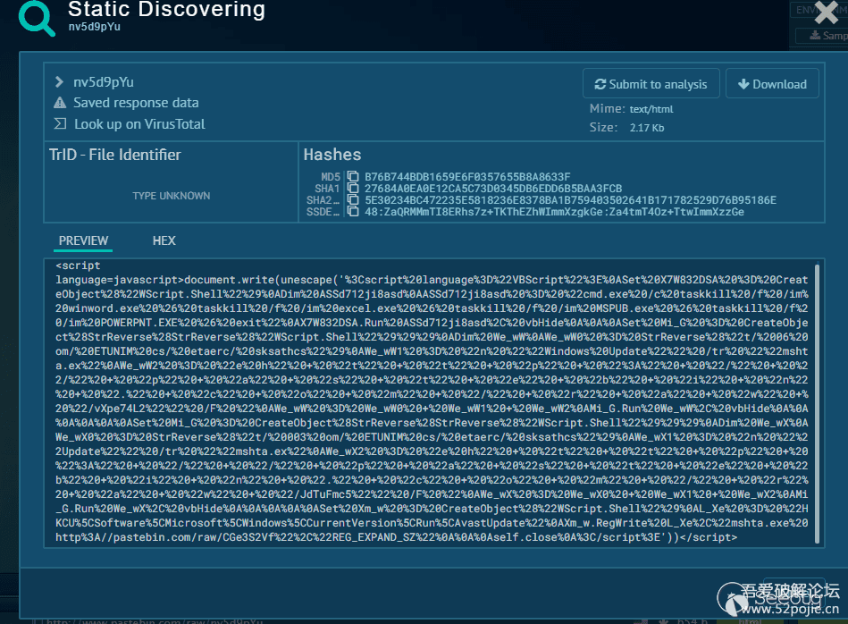The height and width of the screenshot is (624, 848).
Task: Click the Sample download button behind dialog
Action: (x=820, y=36)
